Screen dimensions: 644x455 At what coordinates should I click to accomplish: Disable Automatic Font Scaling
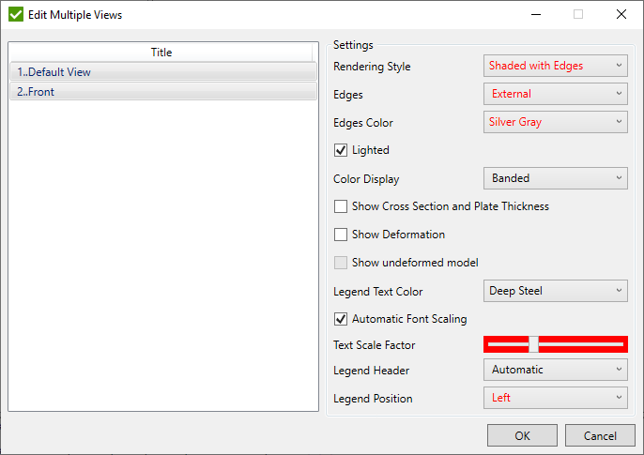[x=341, y=319]
